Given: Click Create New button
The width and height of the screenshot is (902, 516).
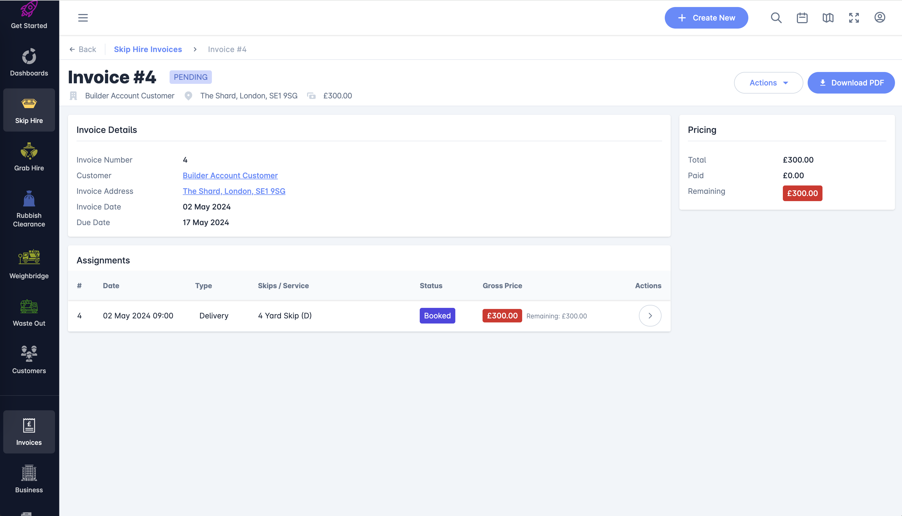Looking at the screenshot, I should tap(706, 18).
